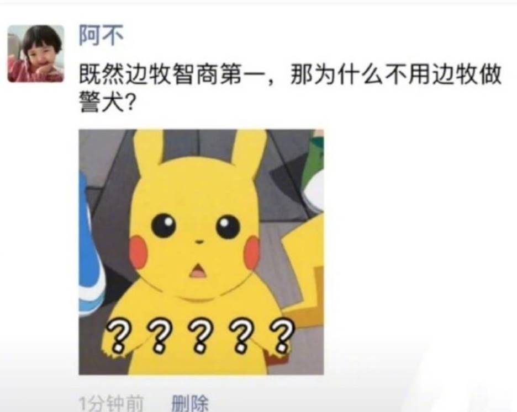Open the profile avatar of 阿不
Screen dimensions: 517x412
click(x=36, y=53)
